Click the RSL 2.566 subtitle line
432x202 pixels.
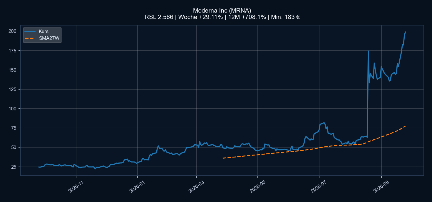(222, 17)
